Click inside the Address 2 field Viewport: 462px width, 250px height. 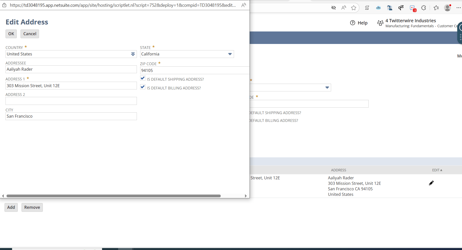click(71, 101)
